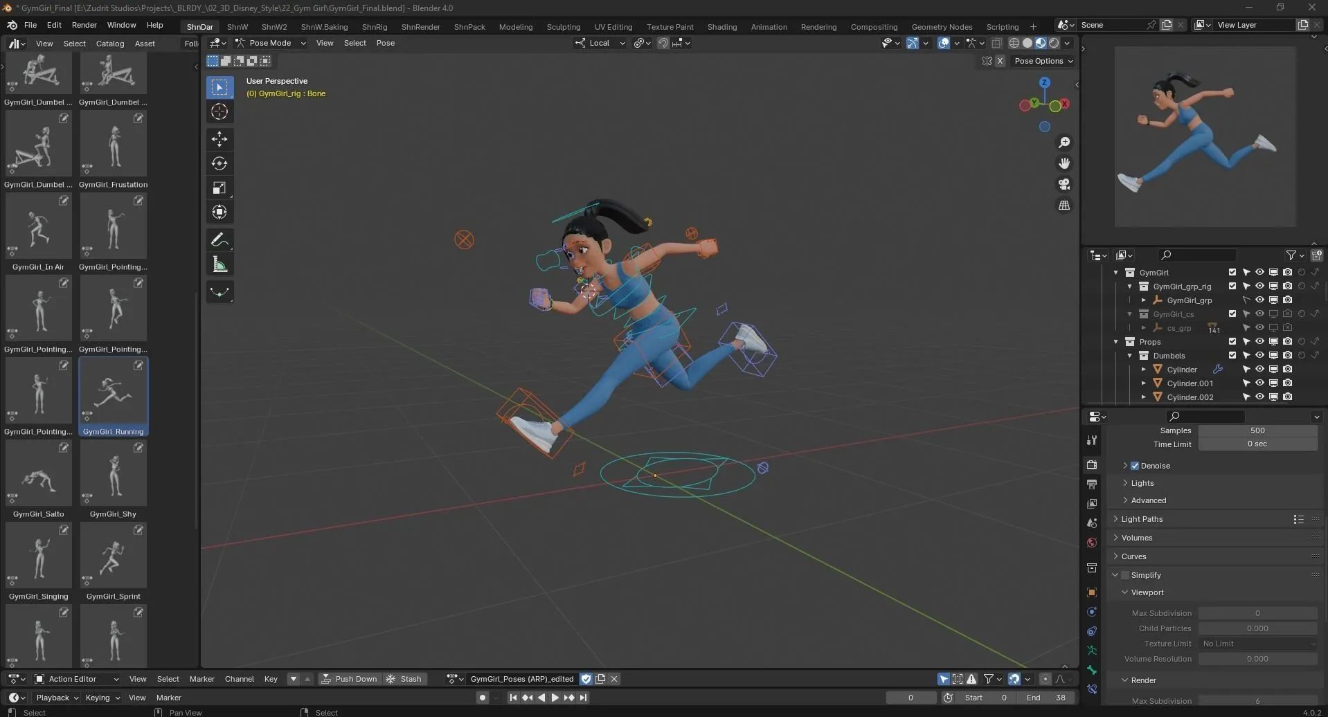Click the Push Down button
Image resolution: width=1328 pixels, height=717 pixels.
click(350, 679)
